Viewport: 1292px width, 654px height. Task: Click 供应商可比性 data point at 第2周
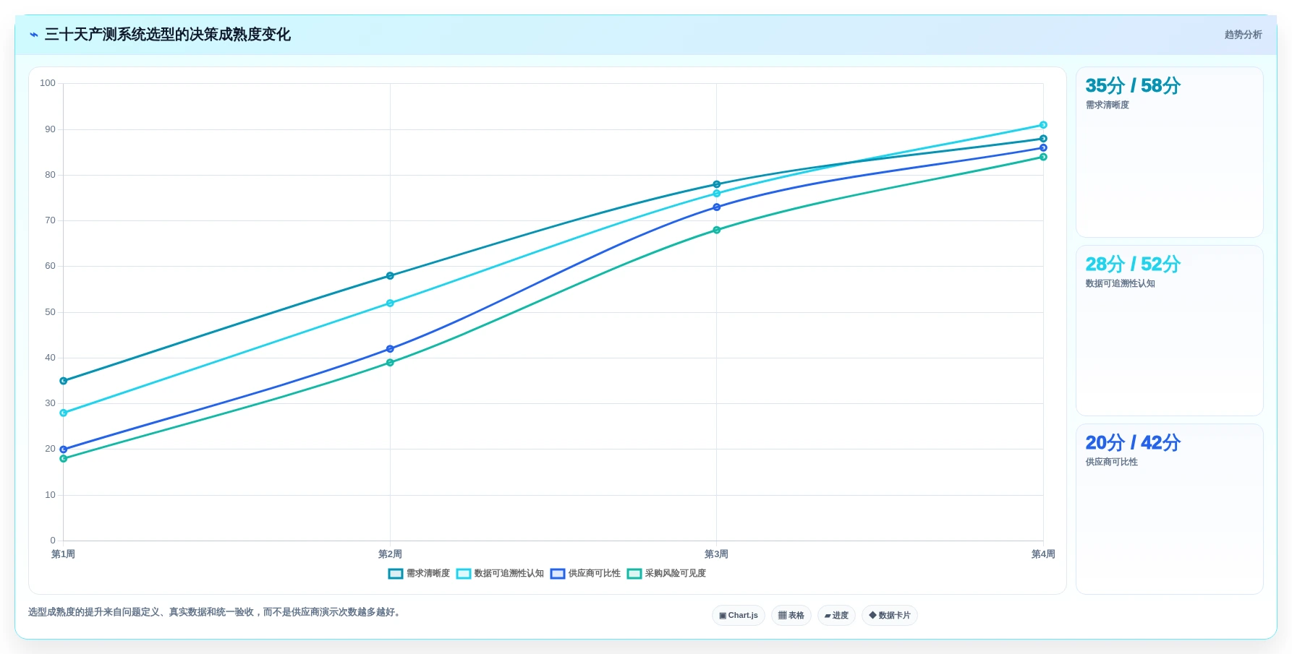tap(390, 349)
